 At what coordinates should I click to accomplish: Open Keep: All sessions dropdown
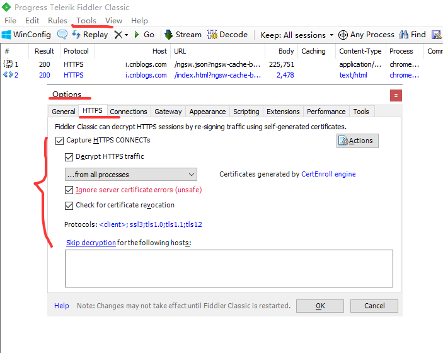(297, 35)
